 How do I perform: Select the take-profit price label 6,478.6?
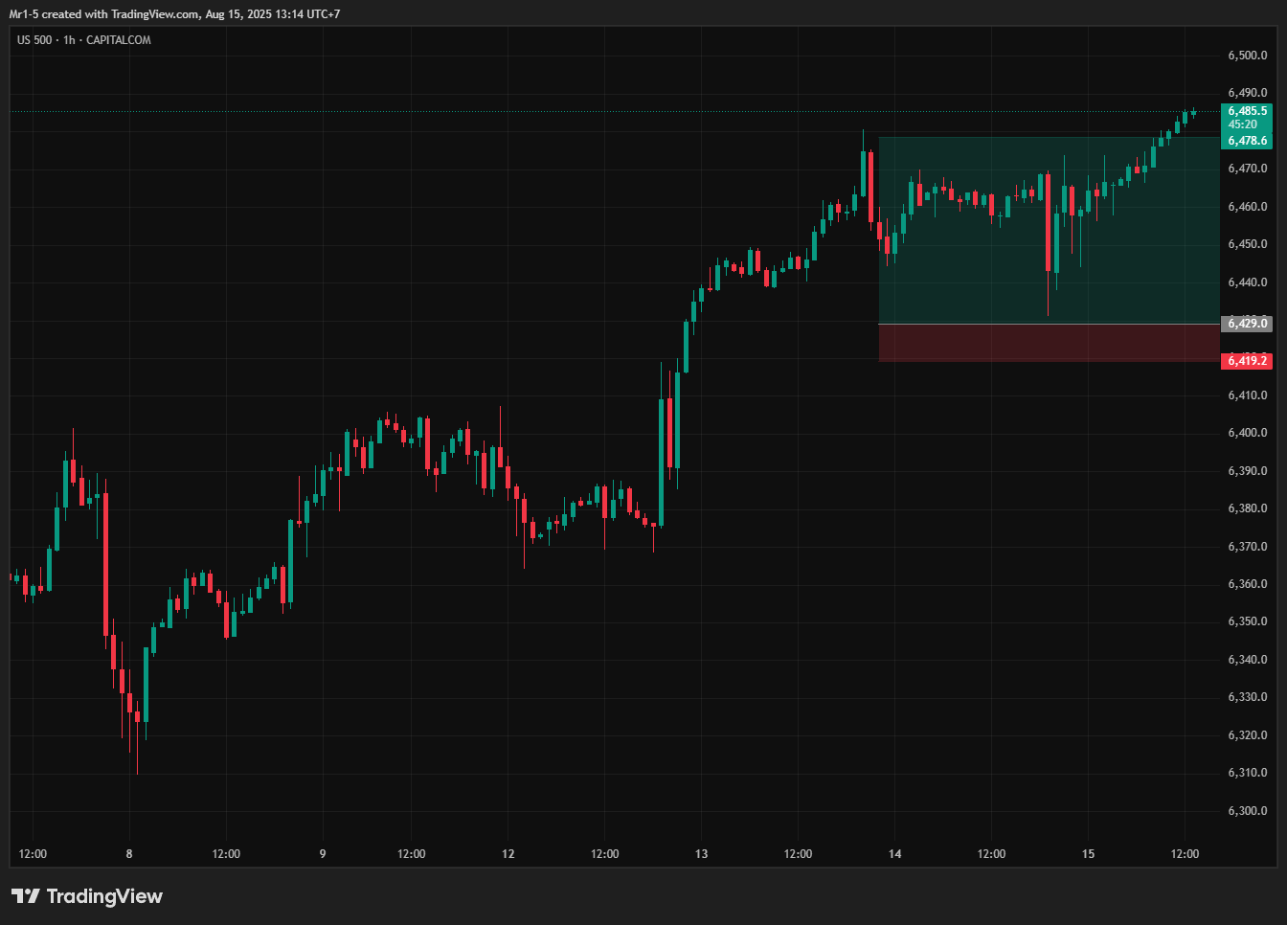tap(1247, 141)
